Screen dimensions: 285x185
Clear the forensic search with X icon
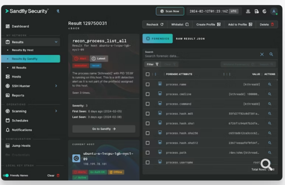point(262,54)
